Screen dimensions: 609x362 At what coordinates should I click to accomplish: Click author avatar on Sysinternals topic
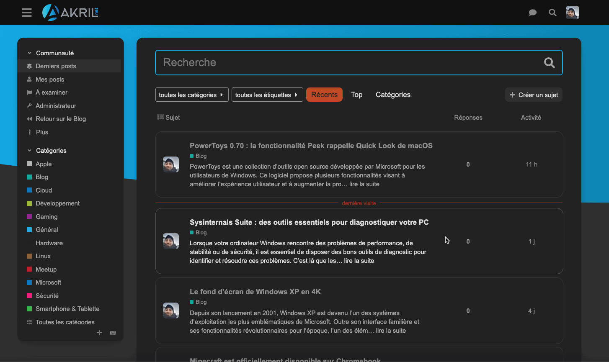[171, 241]
